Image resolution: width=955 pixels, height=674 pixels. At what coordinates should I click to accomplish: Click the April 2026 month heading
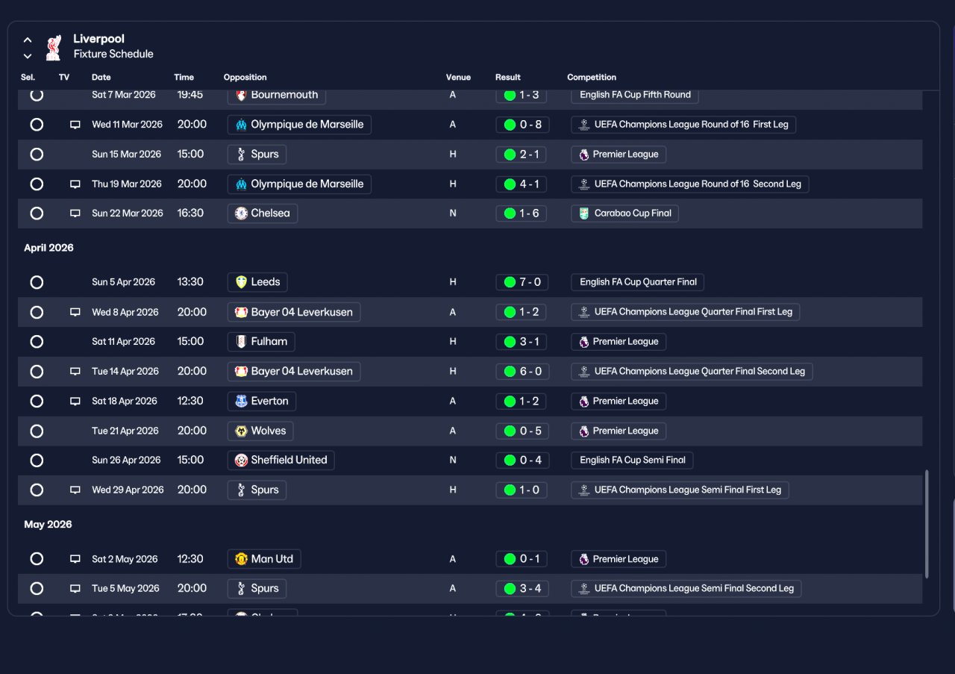coord(48,248)
